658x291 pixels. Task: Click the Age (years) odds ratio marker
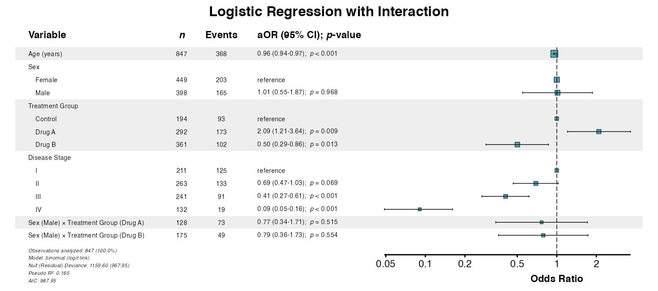pyautogui.click(x=554, y=54)
